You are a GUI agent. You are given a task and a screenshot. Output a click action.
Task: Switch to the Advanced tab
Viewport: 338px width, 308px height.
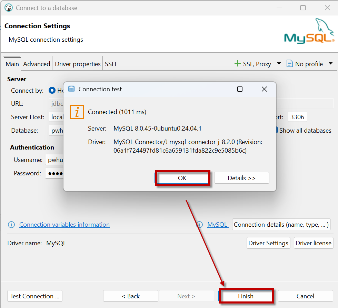(37, 64)
